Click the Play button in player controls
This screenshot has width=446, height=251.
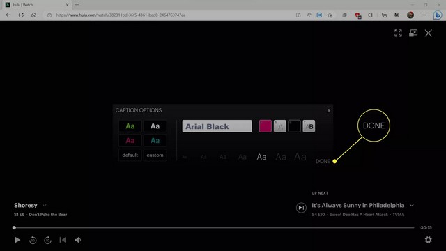coord(17,240)
